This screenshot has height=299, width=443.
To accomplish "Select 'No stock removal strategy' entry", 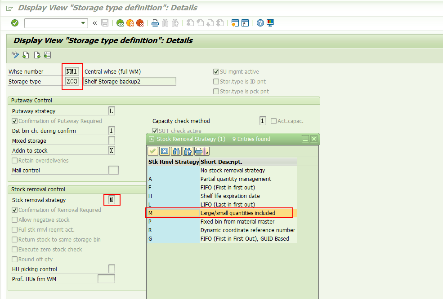I will [x=222, y=170].
